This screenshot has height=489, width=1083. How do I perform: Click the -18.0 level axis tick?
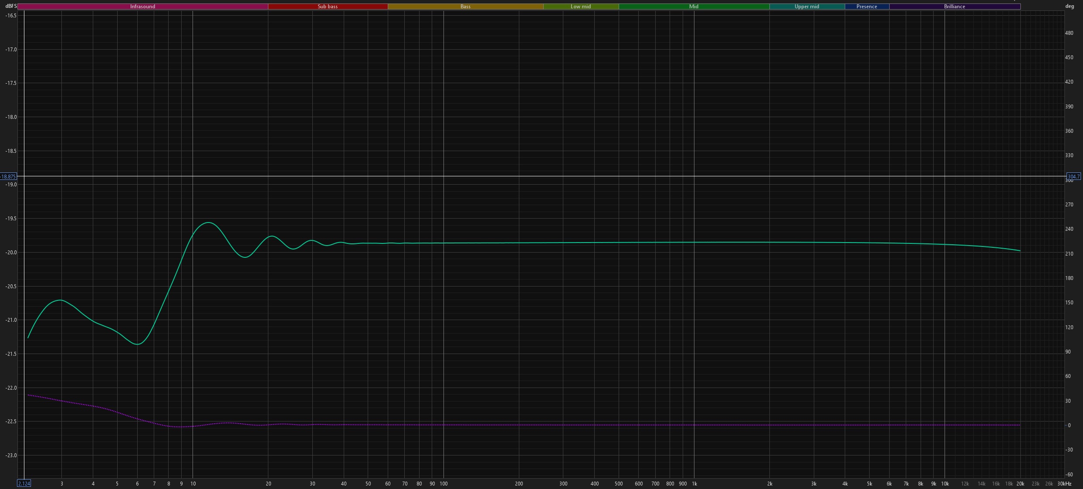[x=11, y=117]
